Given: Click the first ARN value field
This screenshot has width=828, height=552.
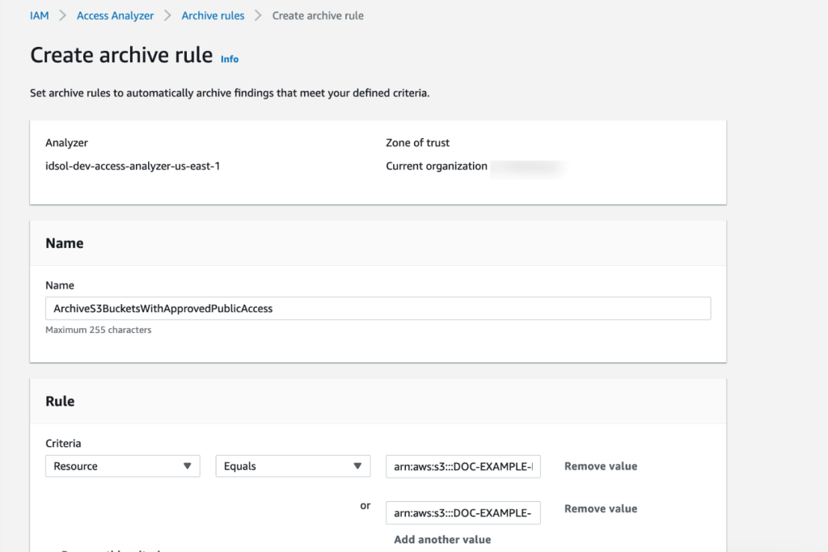Looking at the screenshot, I should pyautogui.click(x=463, y=466).
